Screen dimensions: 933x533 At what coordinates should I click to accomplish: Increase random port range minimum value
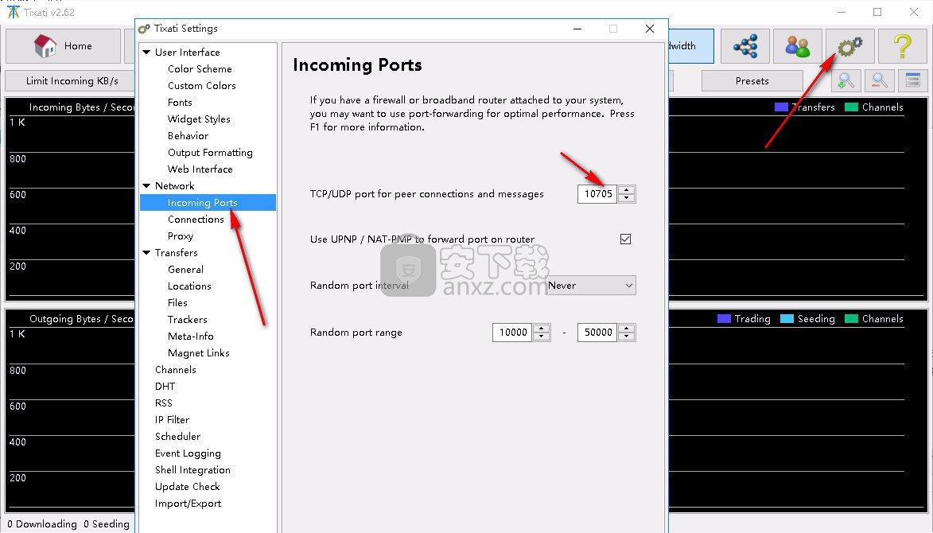542,329
